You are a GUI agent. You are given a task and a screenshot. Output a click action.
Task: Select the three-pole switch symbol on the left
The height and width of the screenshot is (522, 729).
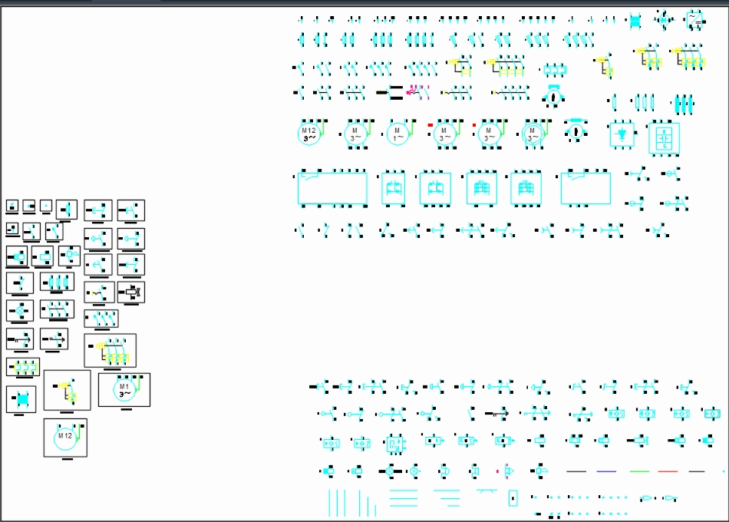[58, 310]
